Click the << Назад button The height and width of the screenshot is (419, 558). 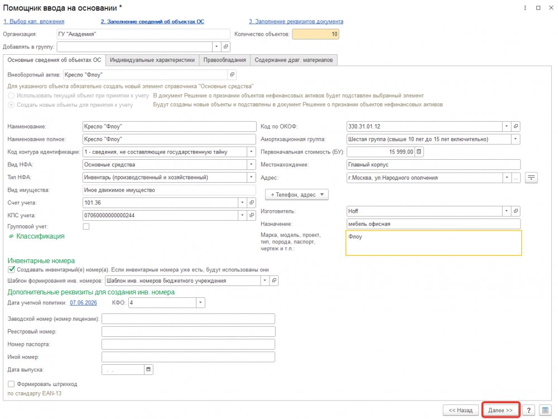pyautogui.click(x=460, y=411)
